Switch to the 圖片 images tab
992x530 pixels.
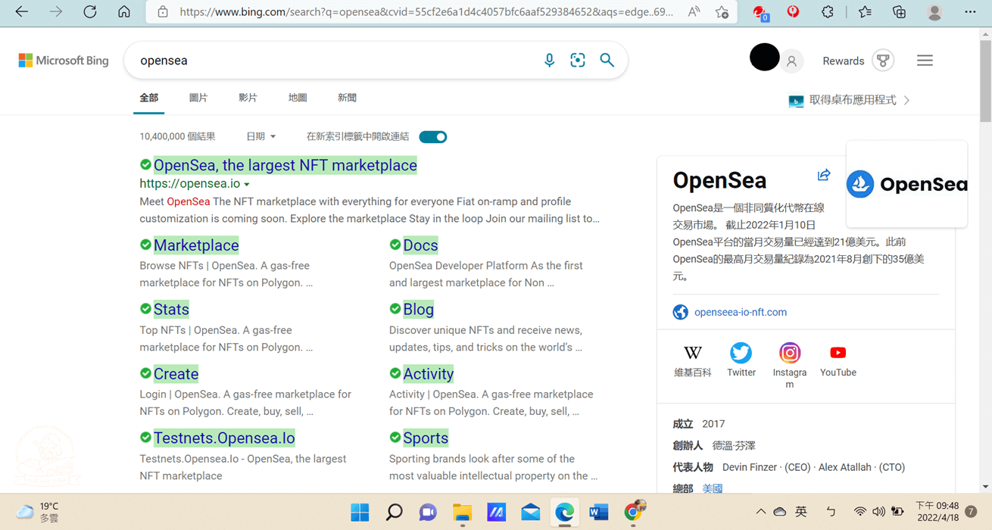(x=198, y=98)
